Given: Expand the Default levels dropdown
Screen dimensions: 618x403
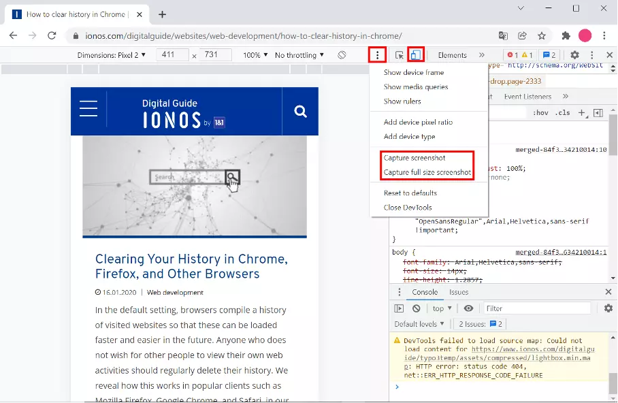Looking at the screenshot, I should click(419, 324).
